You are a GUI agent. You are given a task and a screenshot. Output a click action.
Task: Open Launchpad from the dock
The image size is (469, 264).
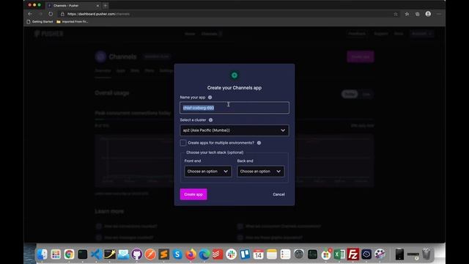(56, 254)
